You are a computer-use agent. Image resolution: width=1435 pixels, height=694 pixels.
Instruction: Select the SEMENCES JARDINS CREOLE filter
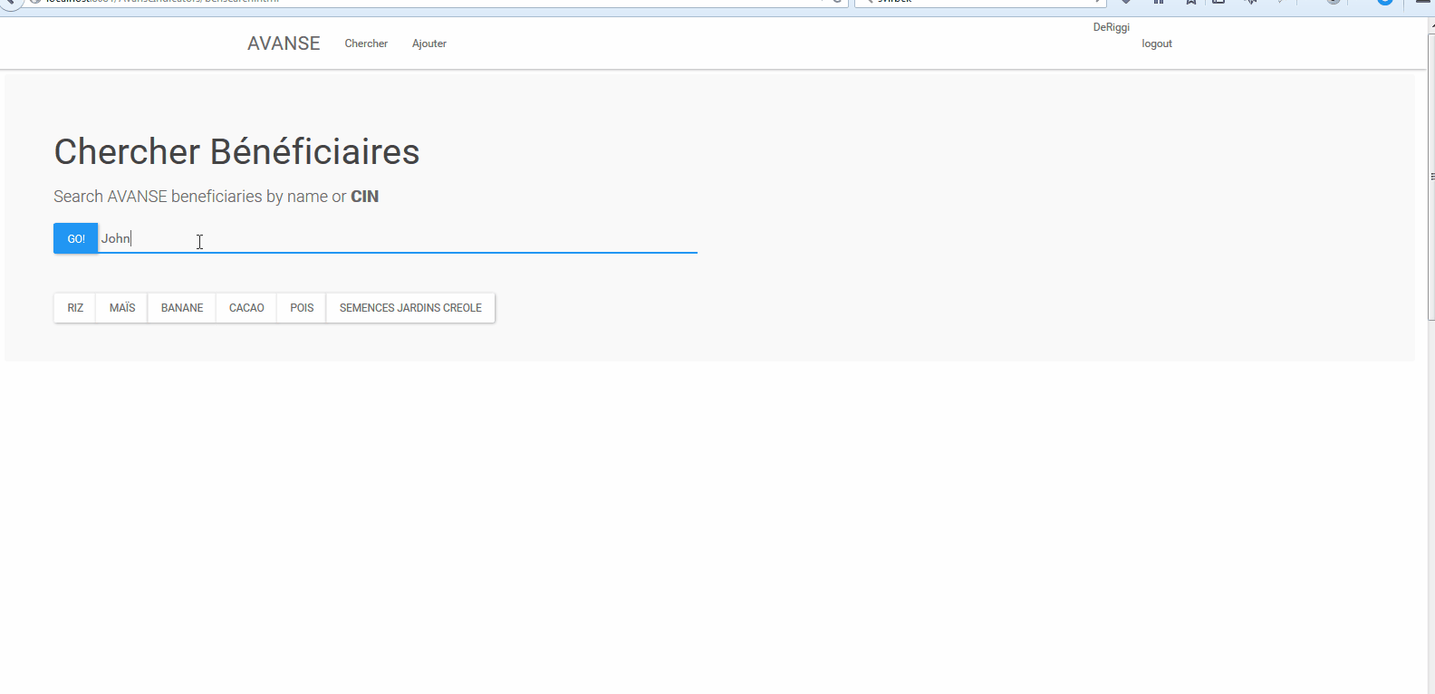pyautogui.click(x=410, y=308)
